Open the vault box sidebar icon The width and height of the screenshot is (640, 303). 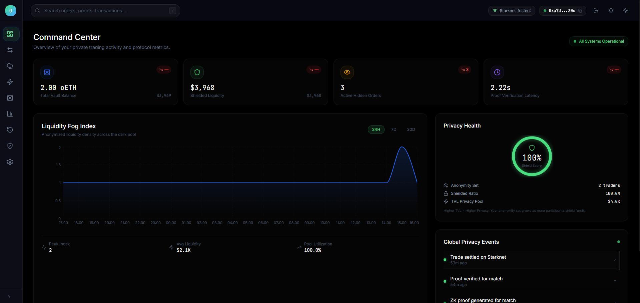pos(10,98)
